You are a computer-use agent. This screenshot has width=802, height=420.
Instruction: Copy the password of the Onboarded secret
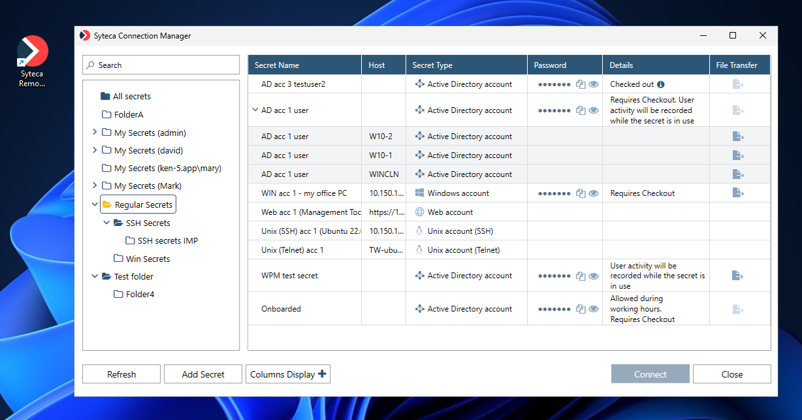tap(581, 308)
